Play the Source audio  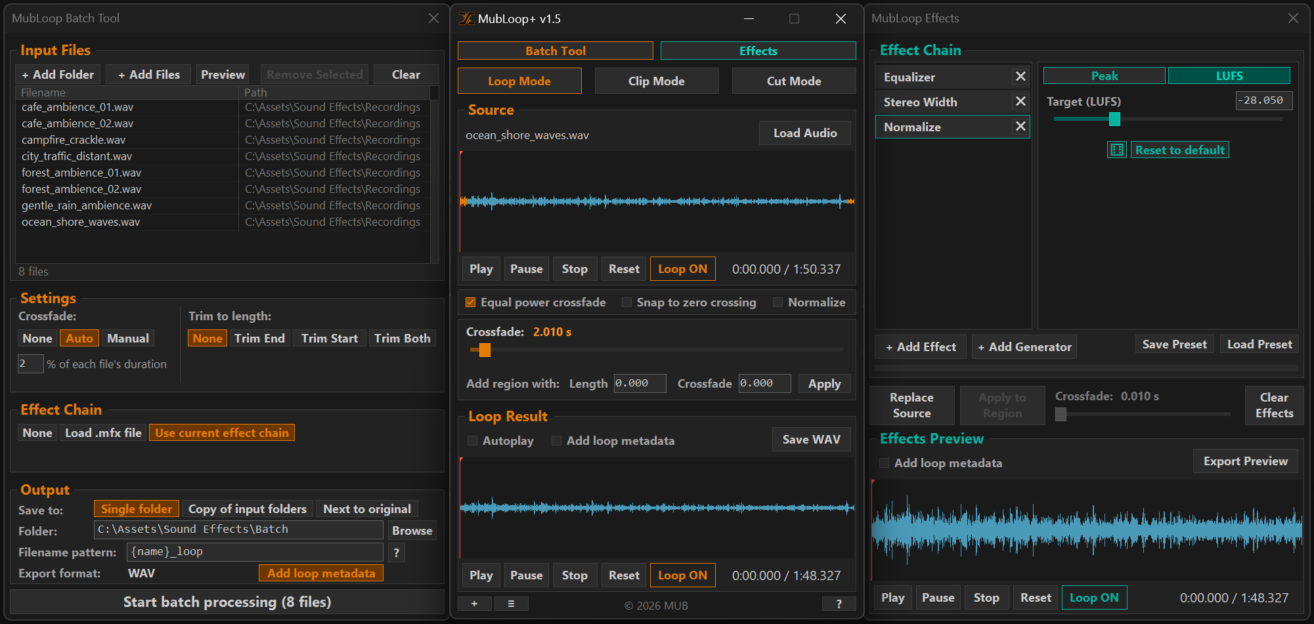(x=481, y=269)
